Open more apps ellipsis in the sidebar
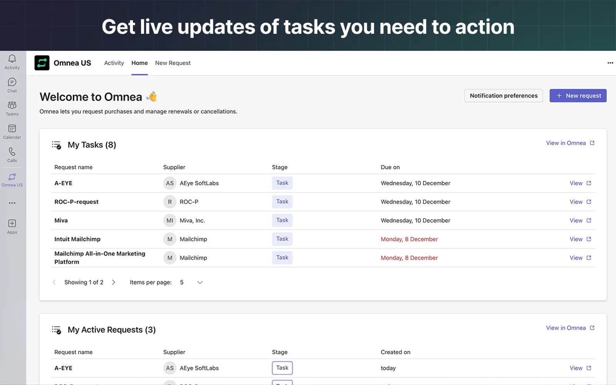The height and width of the screenshot is (385, 616). click(x=12, y=203)
